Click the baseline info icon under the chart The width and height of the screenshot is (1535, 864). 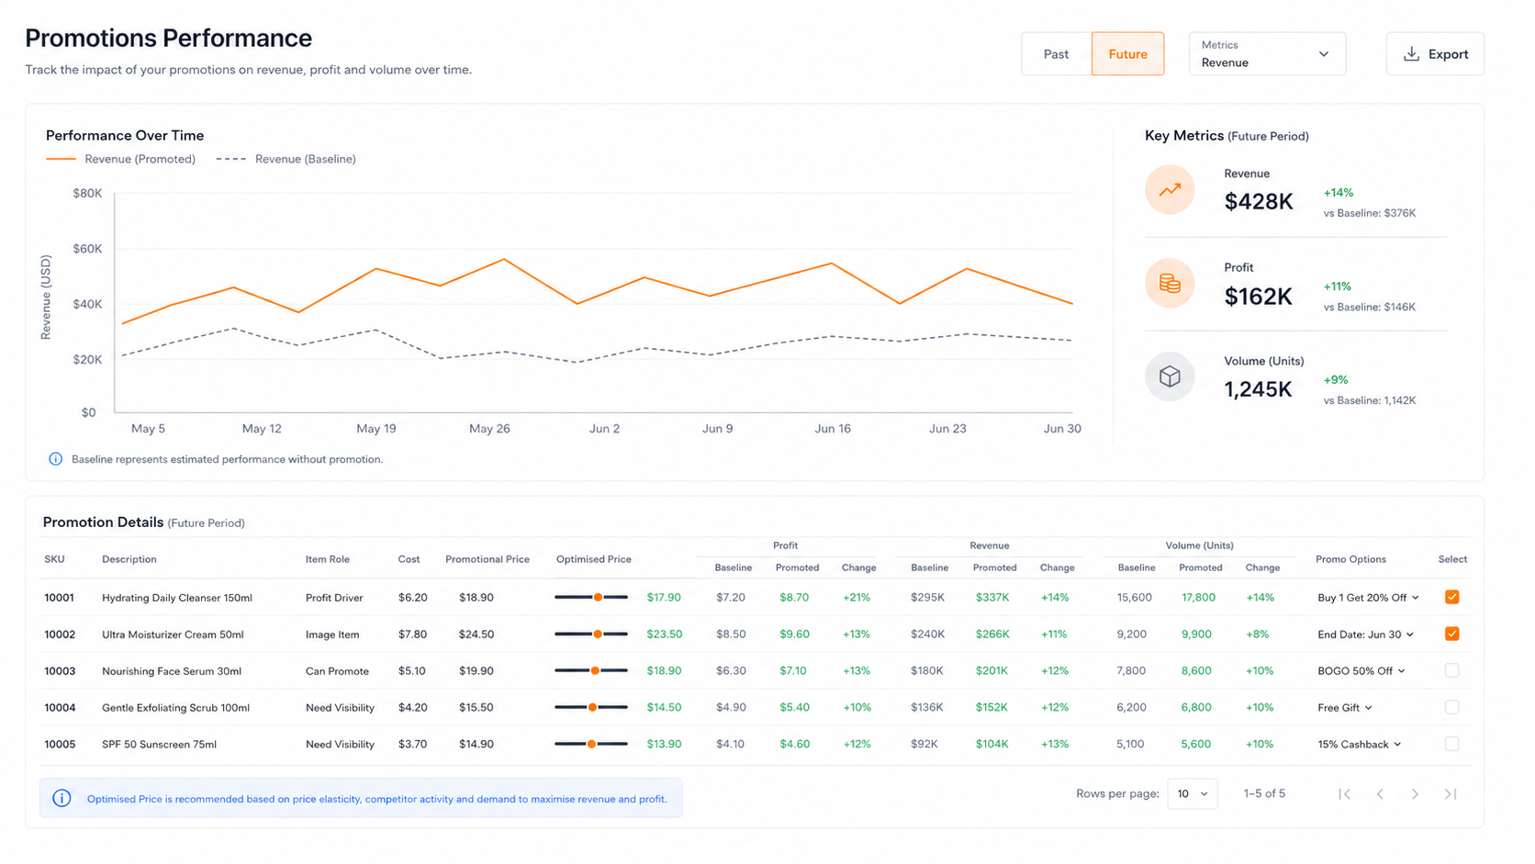(x=55, y=459)
